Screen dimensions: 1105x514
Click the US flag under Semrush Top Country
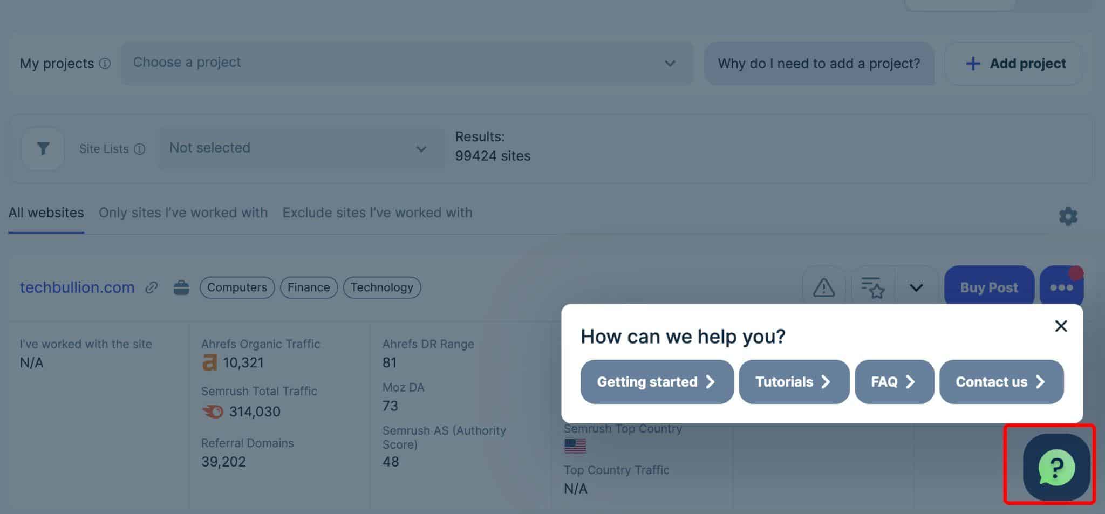tap(575, 446)
